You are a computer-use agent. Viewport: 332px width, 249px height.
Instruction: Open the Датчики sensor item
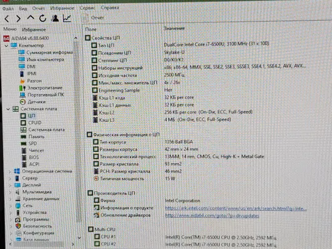33,102
